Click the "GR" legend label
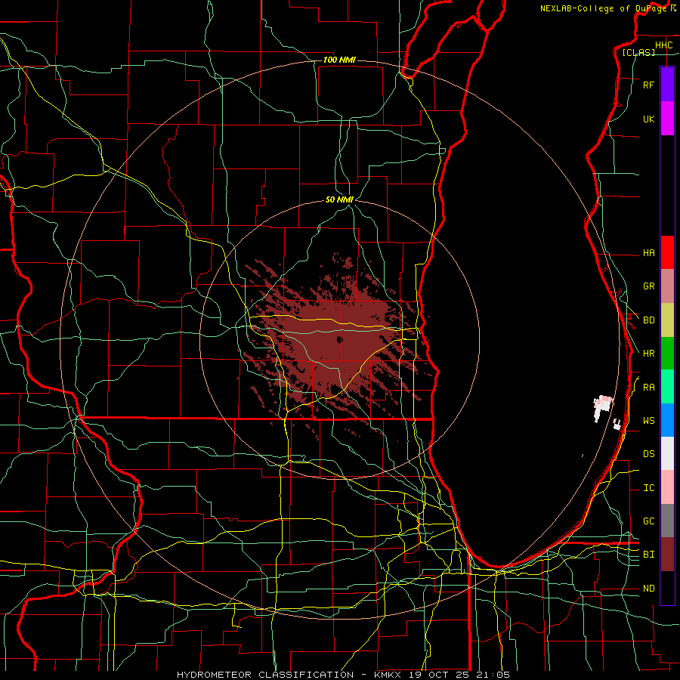 click(x=648, y=286)
